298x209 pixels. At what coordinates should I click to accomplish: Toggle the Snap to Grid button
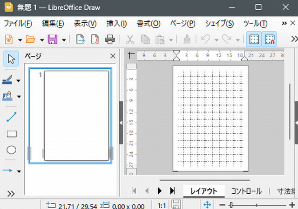coord(269,39)
